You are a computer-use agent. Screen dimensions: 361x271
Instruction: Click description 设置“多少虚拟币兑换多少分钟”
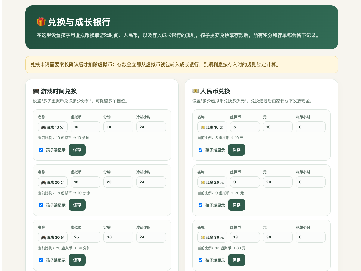pos(80,101)
